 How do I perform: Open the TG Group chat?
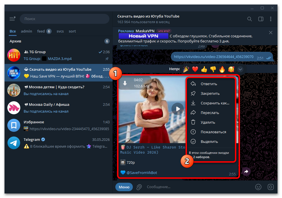coord(58,55)
